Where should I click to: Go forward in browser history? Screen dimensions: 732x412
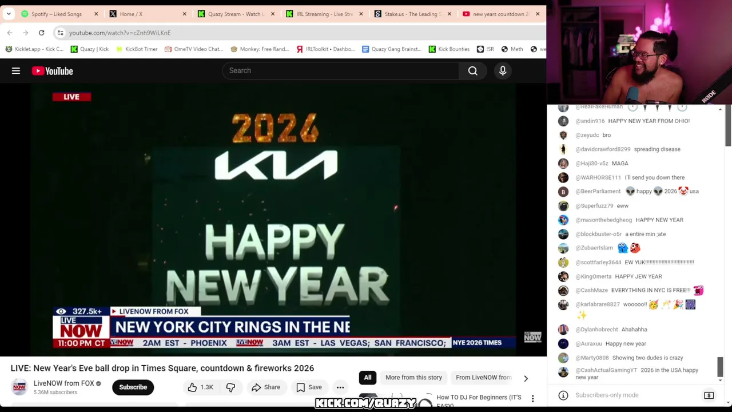pyautogui.click(x=25, y=33)
